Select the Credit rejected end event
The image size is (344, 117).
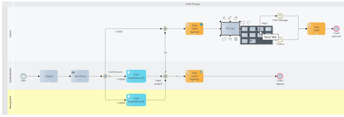click(x=280, y=76)
